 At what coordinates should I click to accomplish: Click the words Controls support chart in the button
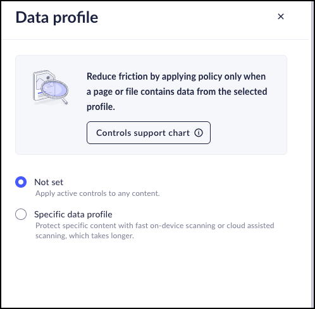[143, 133]
